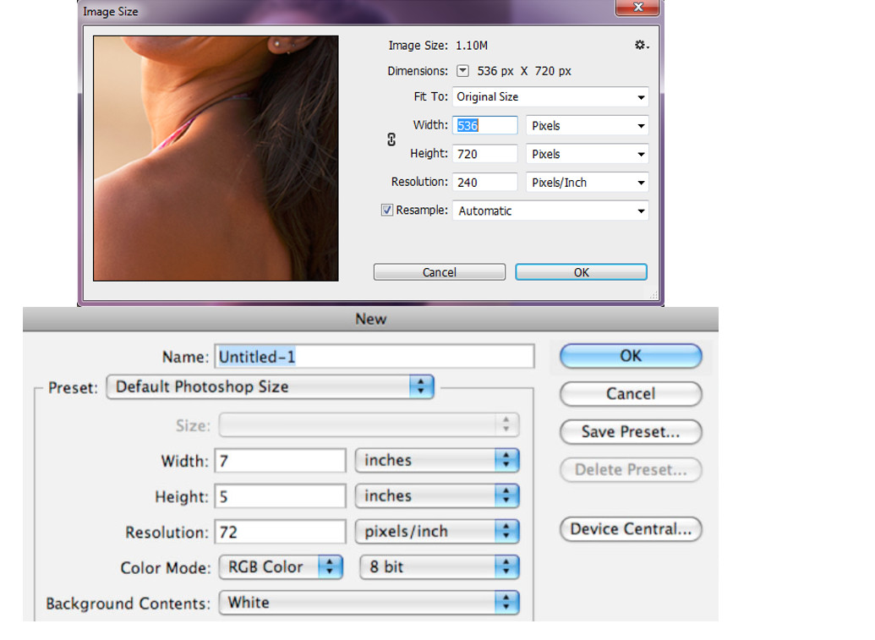875x640 pixels.
Task: Open the Height Pixels unit dropdown
Action: [587, 154]
